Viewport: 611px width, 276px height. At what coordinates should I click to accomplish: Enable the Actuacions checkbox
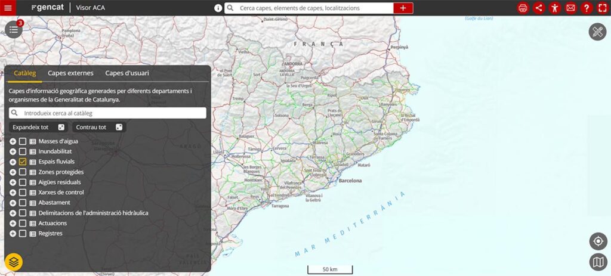[23, 224]
